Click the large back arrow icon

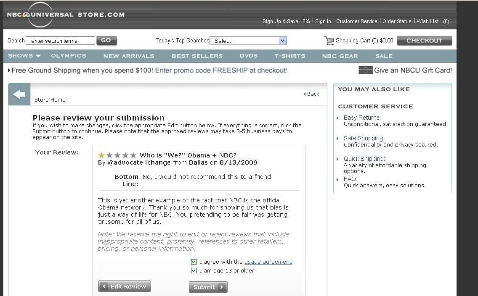coord(19,94)
